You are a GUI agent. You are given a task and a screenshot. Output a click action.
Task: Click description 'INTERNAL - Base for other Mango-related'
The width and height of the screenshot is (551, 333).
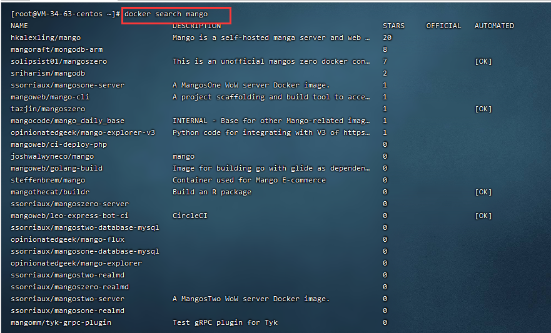click(x=271, y=121)
